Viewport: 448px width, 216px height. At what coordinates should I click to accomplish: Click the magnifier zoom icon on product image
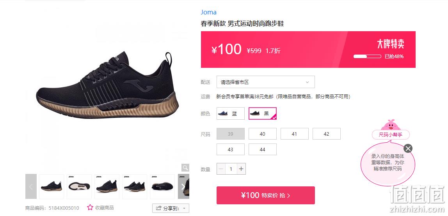(185, 168)
